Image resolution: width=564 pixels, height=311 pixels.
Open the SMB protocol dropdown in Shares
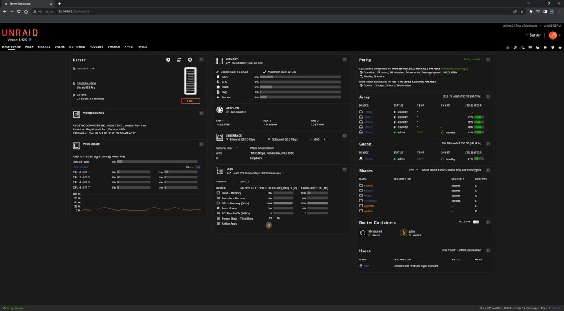coord(413,169)
